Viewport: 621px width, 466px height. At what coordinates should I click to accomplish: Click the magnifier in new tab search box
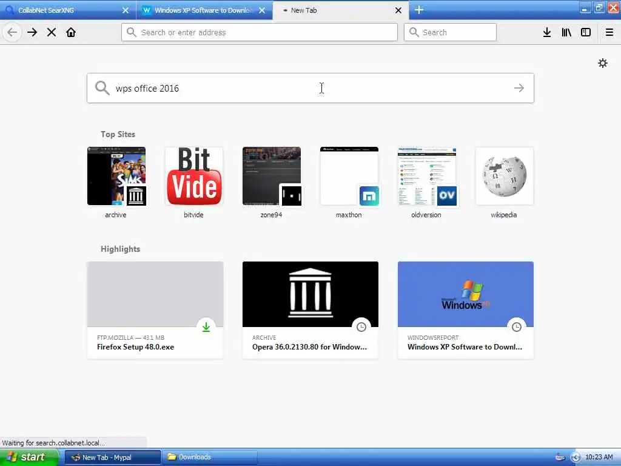102,88
